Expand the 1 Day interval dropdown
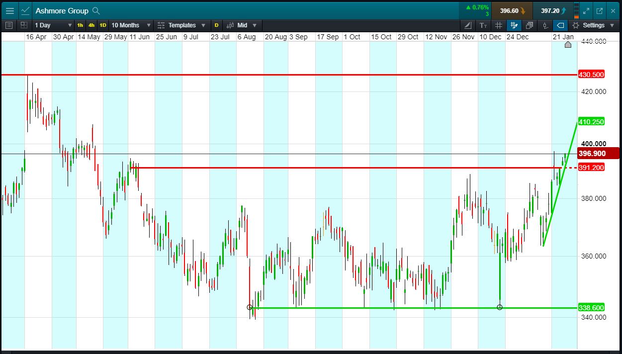 [53, 25]
